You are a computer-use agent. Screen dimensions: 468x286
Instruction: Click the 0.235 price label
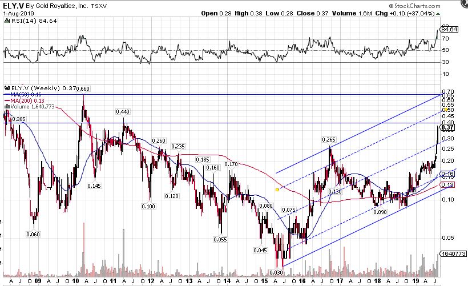[178, 146]
